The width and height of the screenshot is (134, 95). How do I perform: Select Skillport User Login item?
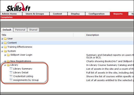[21, 55]
